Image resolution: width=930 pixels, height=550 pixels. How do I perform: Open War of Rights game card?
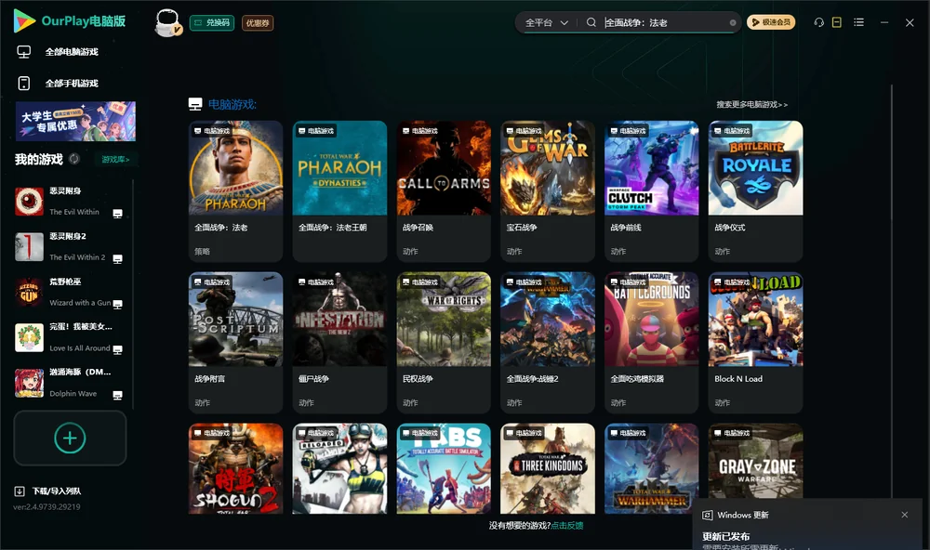click(x=444, y=343)
